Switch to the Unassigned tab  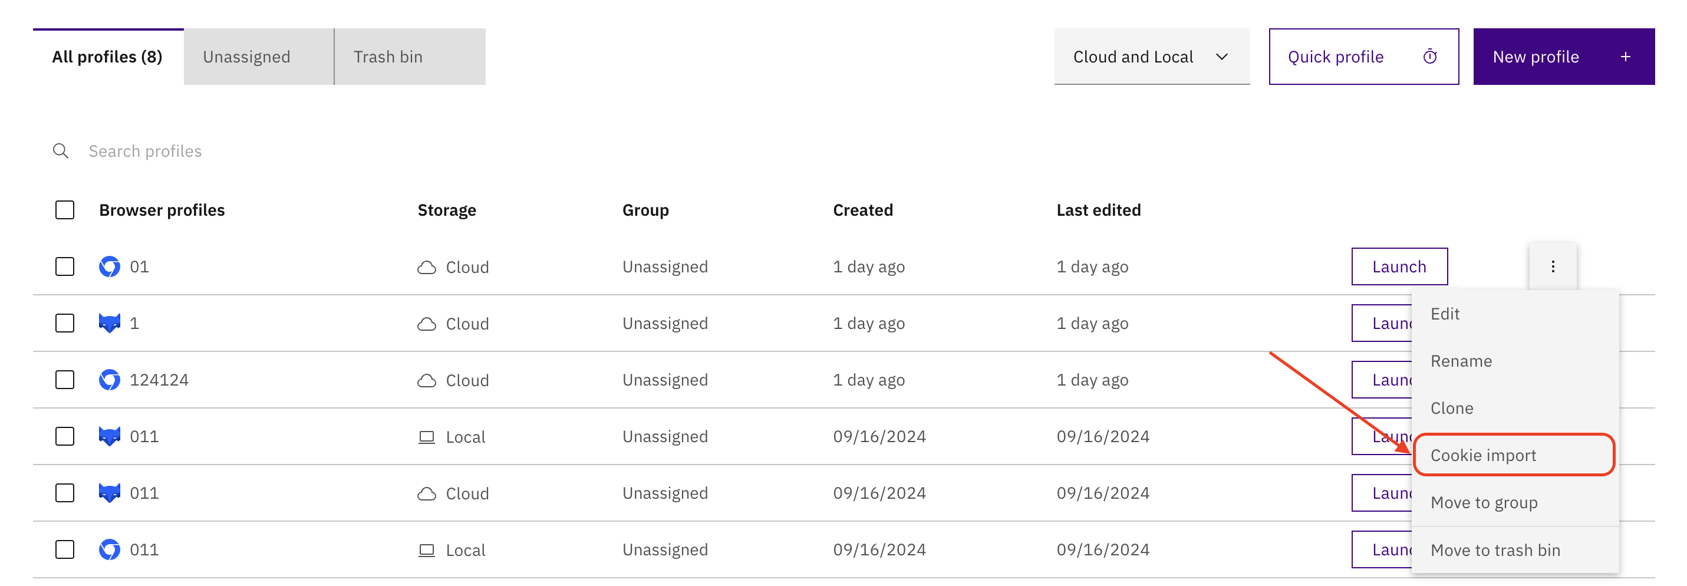259,57
